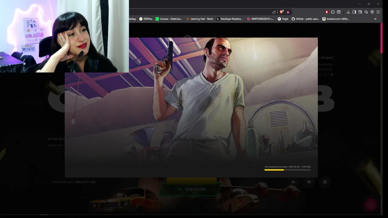Open the ERDPlus bookmark
This screenshot has width=388, height=218.
tap(146, 19)
